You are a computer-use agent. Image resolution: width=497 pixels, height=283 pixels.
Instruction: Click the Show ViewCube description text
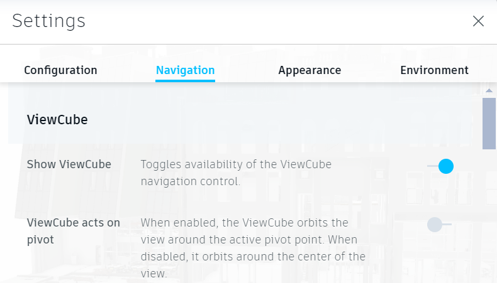click(236, 173)
